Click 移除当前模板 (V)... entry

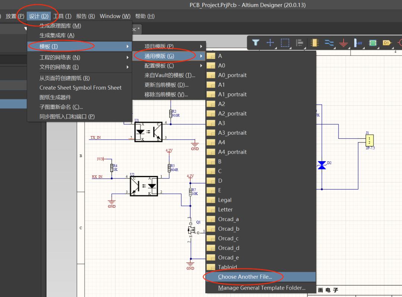click(166, 95)
